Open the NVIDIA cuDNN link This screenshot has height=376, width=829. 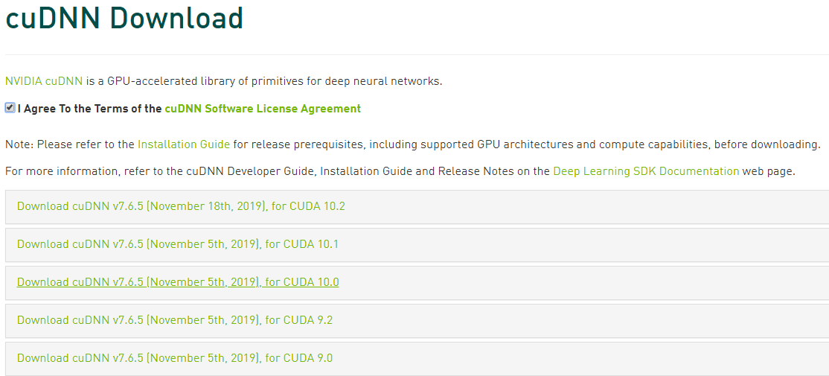point(44,81)
